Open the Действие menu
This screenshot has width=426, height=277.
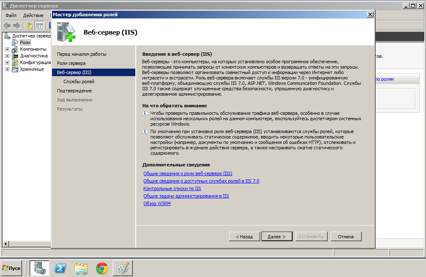tap(33, 15)
